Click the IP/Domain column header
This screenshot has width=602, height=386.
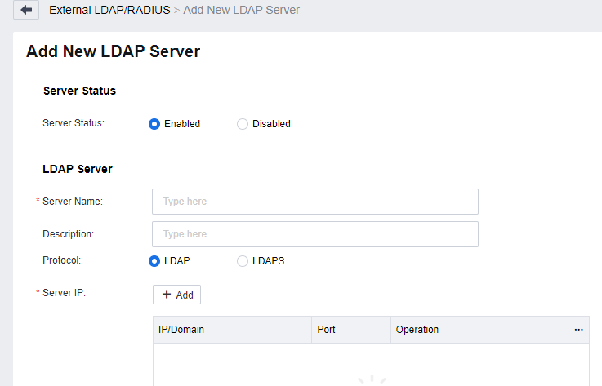pyautogui.click(x=181, y=330)
